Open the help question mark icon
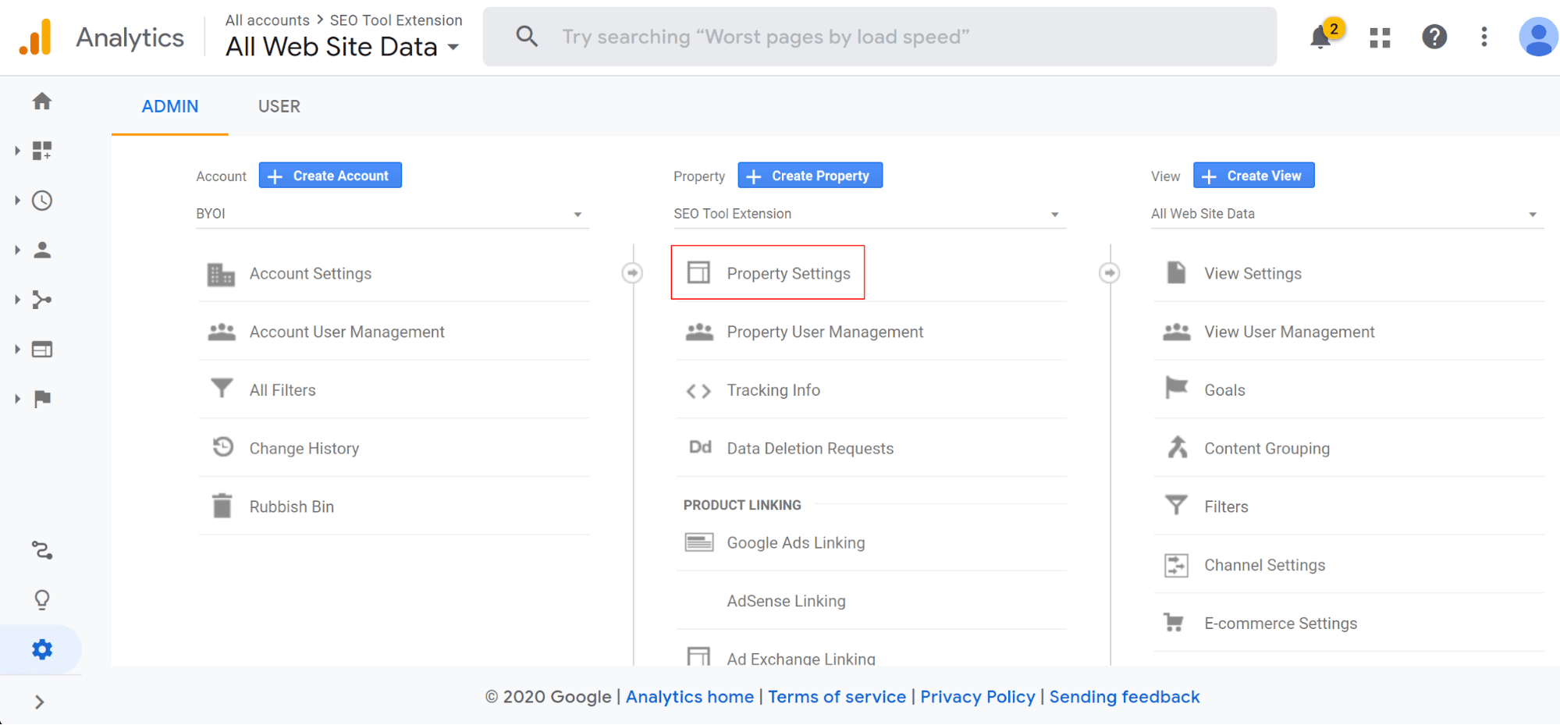This screenshot has width=1560, height=725. click(x=1434, y=37)
